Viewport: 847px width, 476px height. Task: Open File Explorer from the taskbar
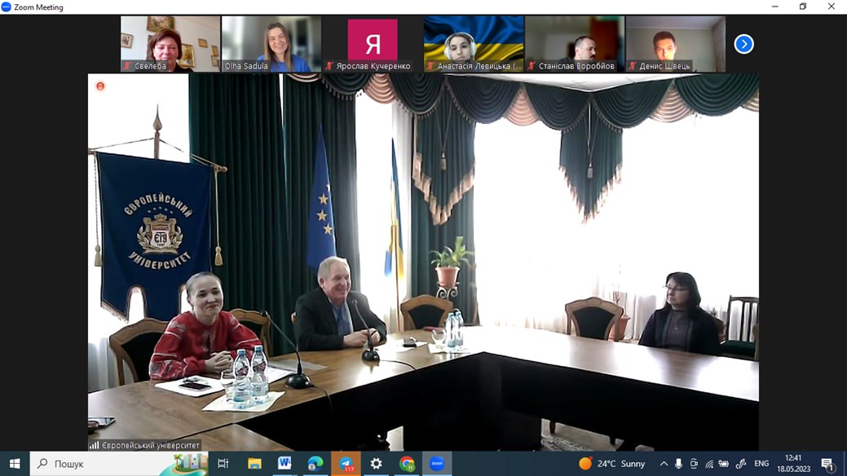(x=254, y=463)
